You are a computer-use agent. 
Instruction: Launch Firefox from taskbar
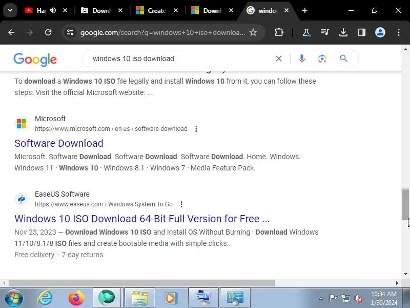[x=76, y=298]
